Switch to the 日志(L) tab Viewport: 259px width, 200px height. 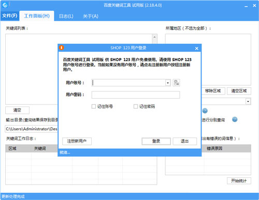(x=66, y=16)
